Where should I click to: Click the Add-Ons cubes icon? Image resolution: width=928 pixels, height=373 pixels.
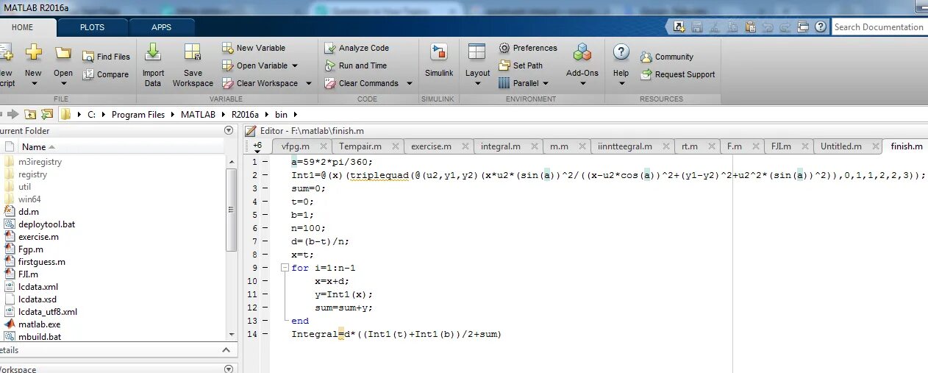(x=582, y=52)
